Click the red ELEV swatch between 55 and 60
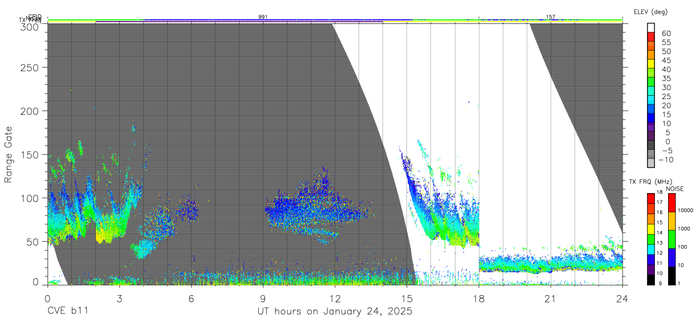 [x=651, y=38]
